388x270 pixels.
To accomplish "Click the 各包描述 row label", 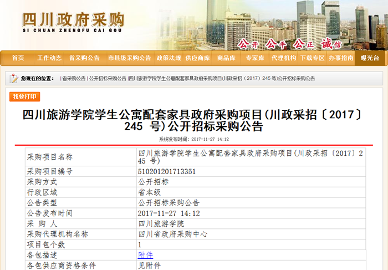I will (42, 255).
